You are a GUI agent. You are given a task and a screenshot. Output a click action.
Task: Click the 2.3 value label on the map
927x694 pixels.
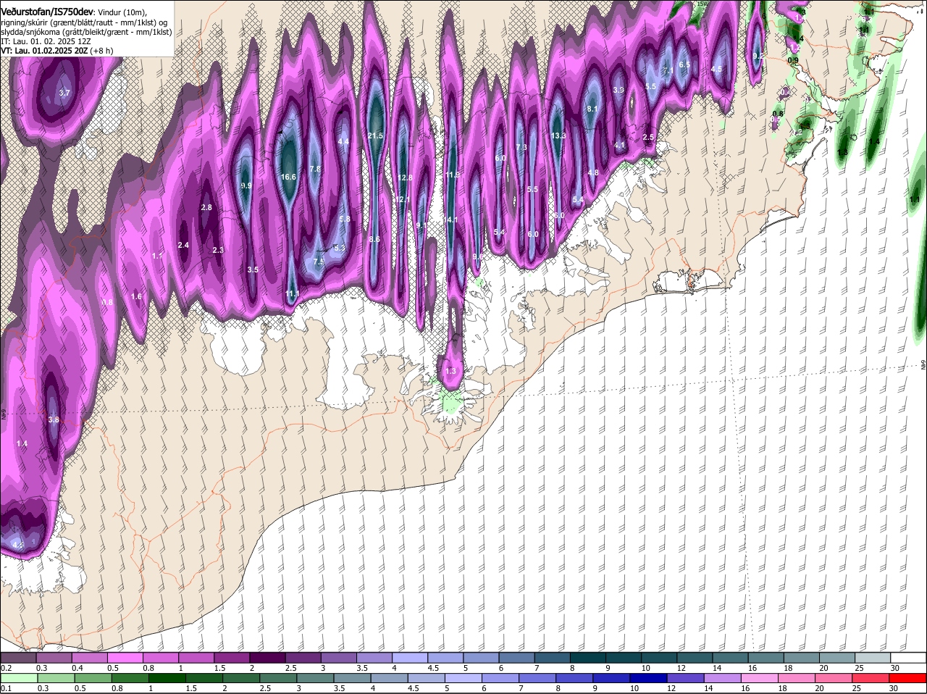pos(218,250)
